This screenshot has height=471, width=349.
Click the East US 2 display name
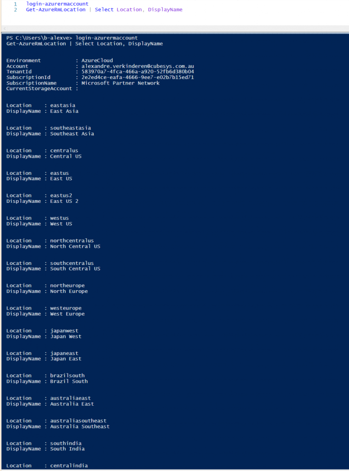click(64, 201)
